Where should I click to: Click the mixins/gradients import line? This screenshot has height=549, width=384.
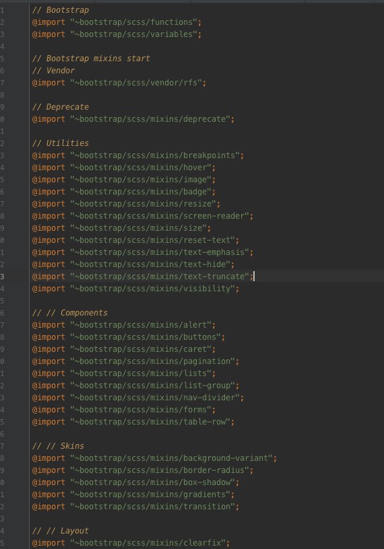point(133,495)
